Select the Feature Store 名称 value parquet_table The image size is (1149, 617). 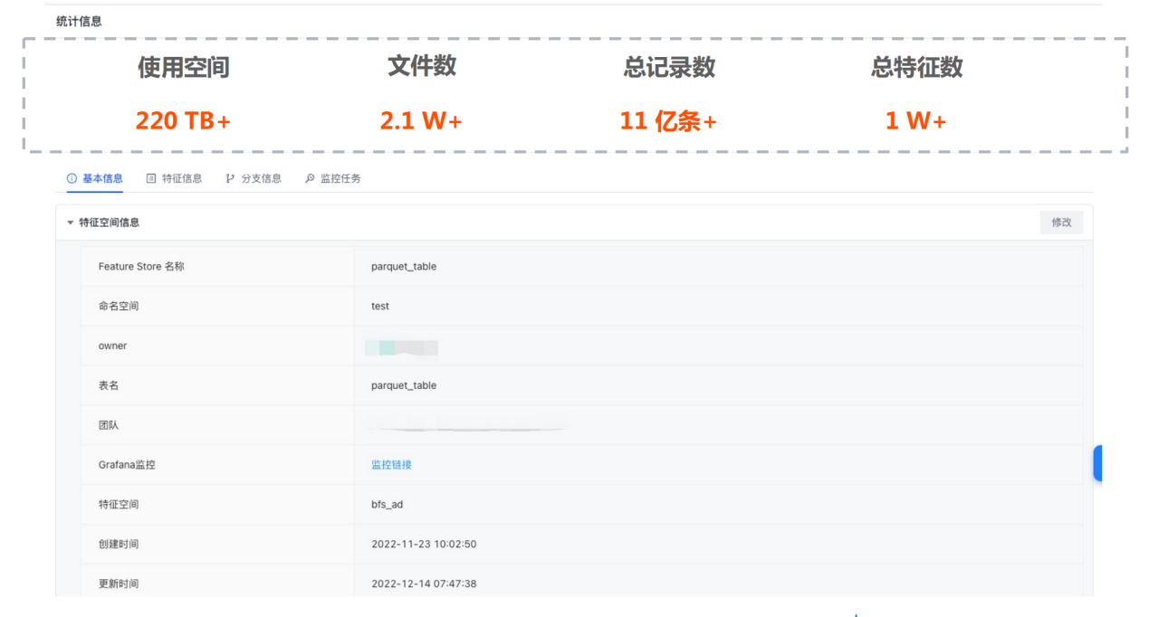click(x=404, y=267)
